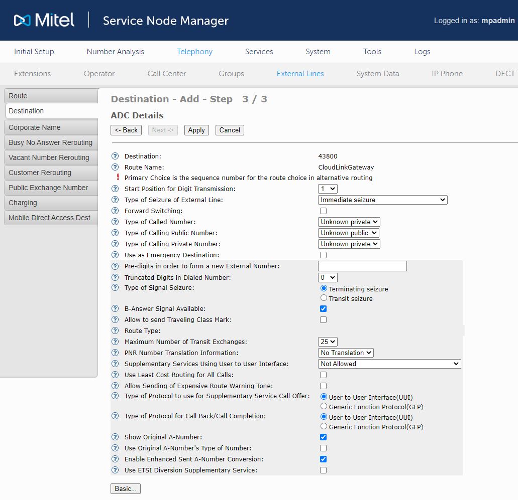Check Use as Emergency Destination

(x=323, y=255)
